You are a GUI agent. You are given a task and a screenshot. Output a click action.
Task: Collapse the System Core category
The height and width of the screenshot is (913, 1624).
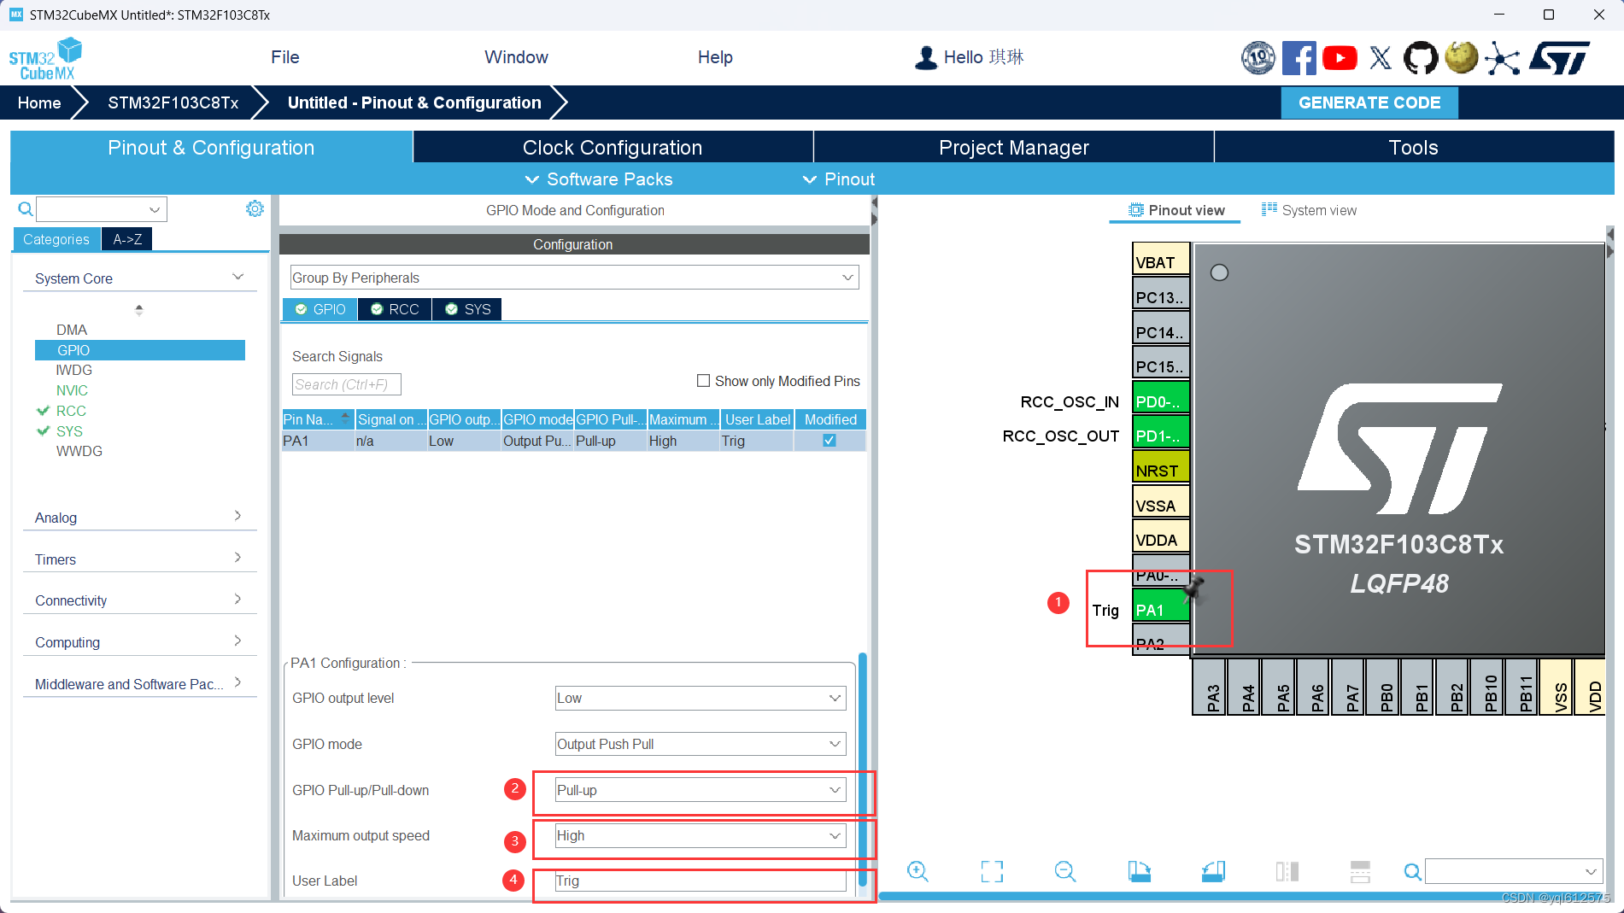click(x=138, y=278)
